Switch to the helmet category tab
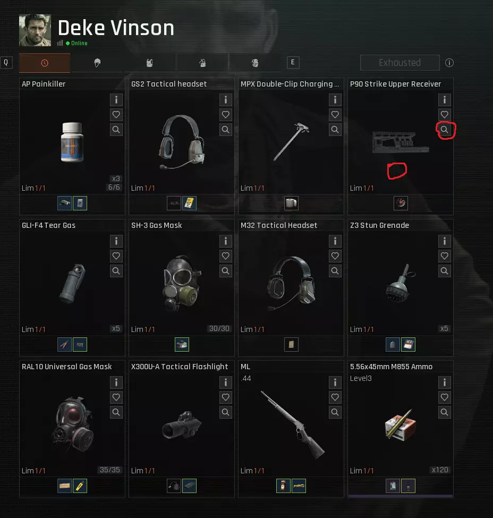Viewport: 493px width, 518px height. click(97, 63)
